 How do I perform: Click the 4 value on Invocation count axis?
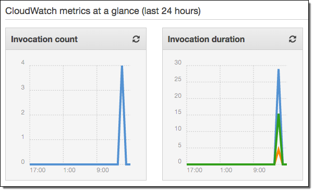click(23, 62)
